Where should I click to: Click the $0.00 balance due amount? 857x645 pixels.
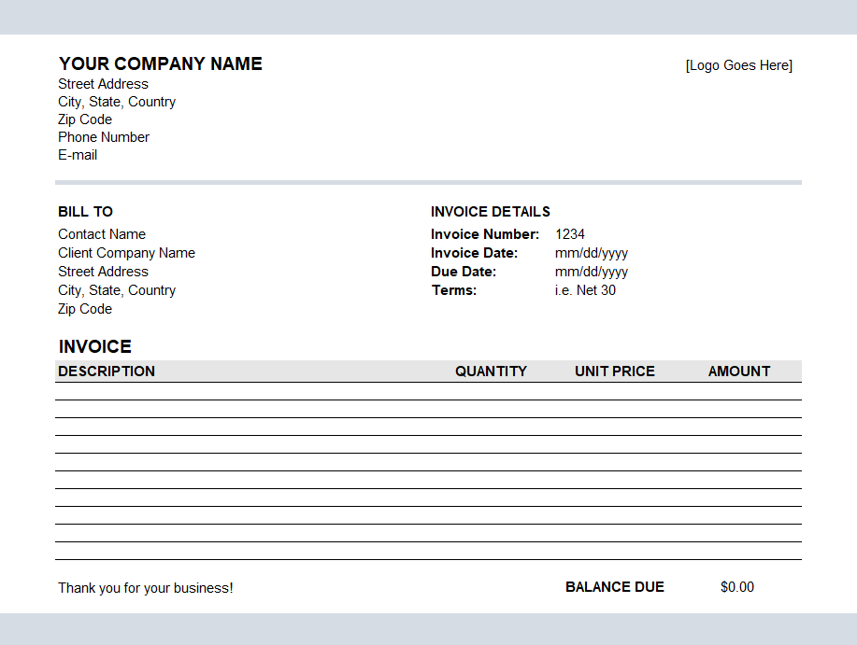pyautogui.click(x=736, y=587)
